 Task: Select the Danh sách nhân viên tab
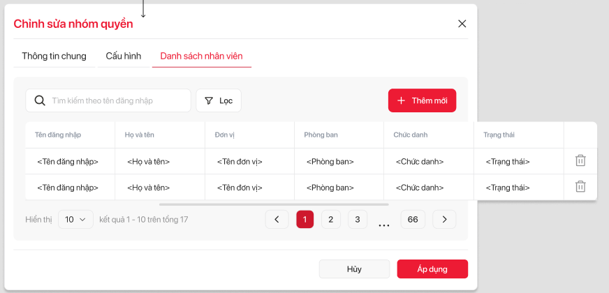(x=201, y=56)
